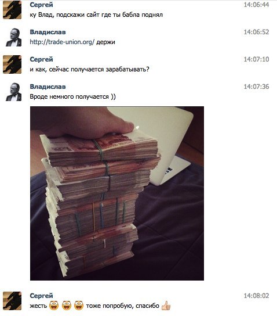Click the thumbs-up emoji after спасибо
This screenshot has height=316, width=277.
(x=166, y=306)
